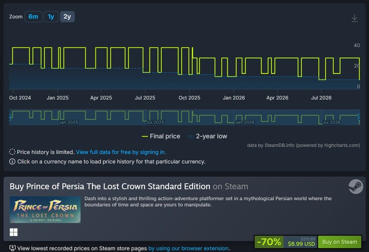The image size is (369, 252).
Task: Open the sign-in link for full data
Action: [121, 152]
